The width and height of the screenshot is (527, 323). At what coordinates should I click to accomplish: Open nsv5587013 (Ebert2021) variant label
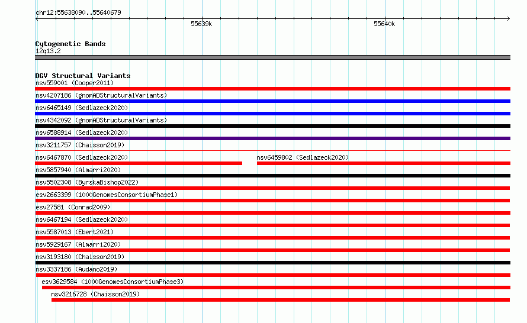[x=75, y=232]
